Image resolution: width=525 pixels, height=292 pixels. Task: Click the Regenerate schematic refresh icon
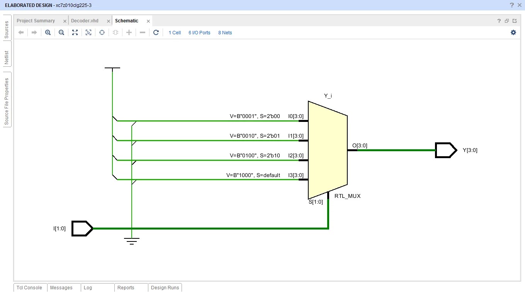[156, 33]
